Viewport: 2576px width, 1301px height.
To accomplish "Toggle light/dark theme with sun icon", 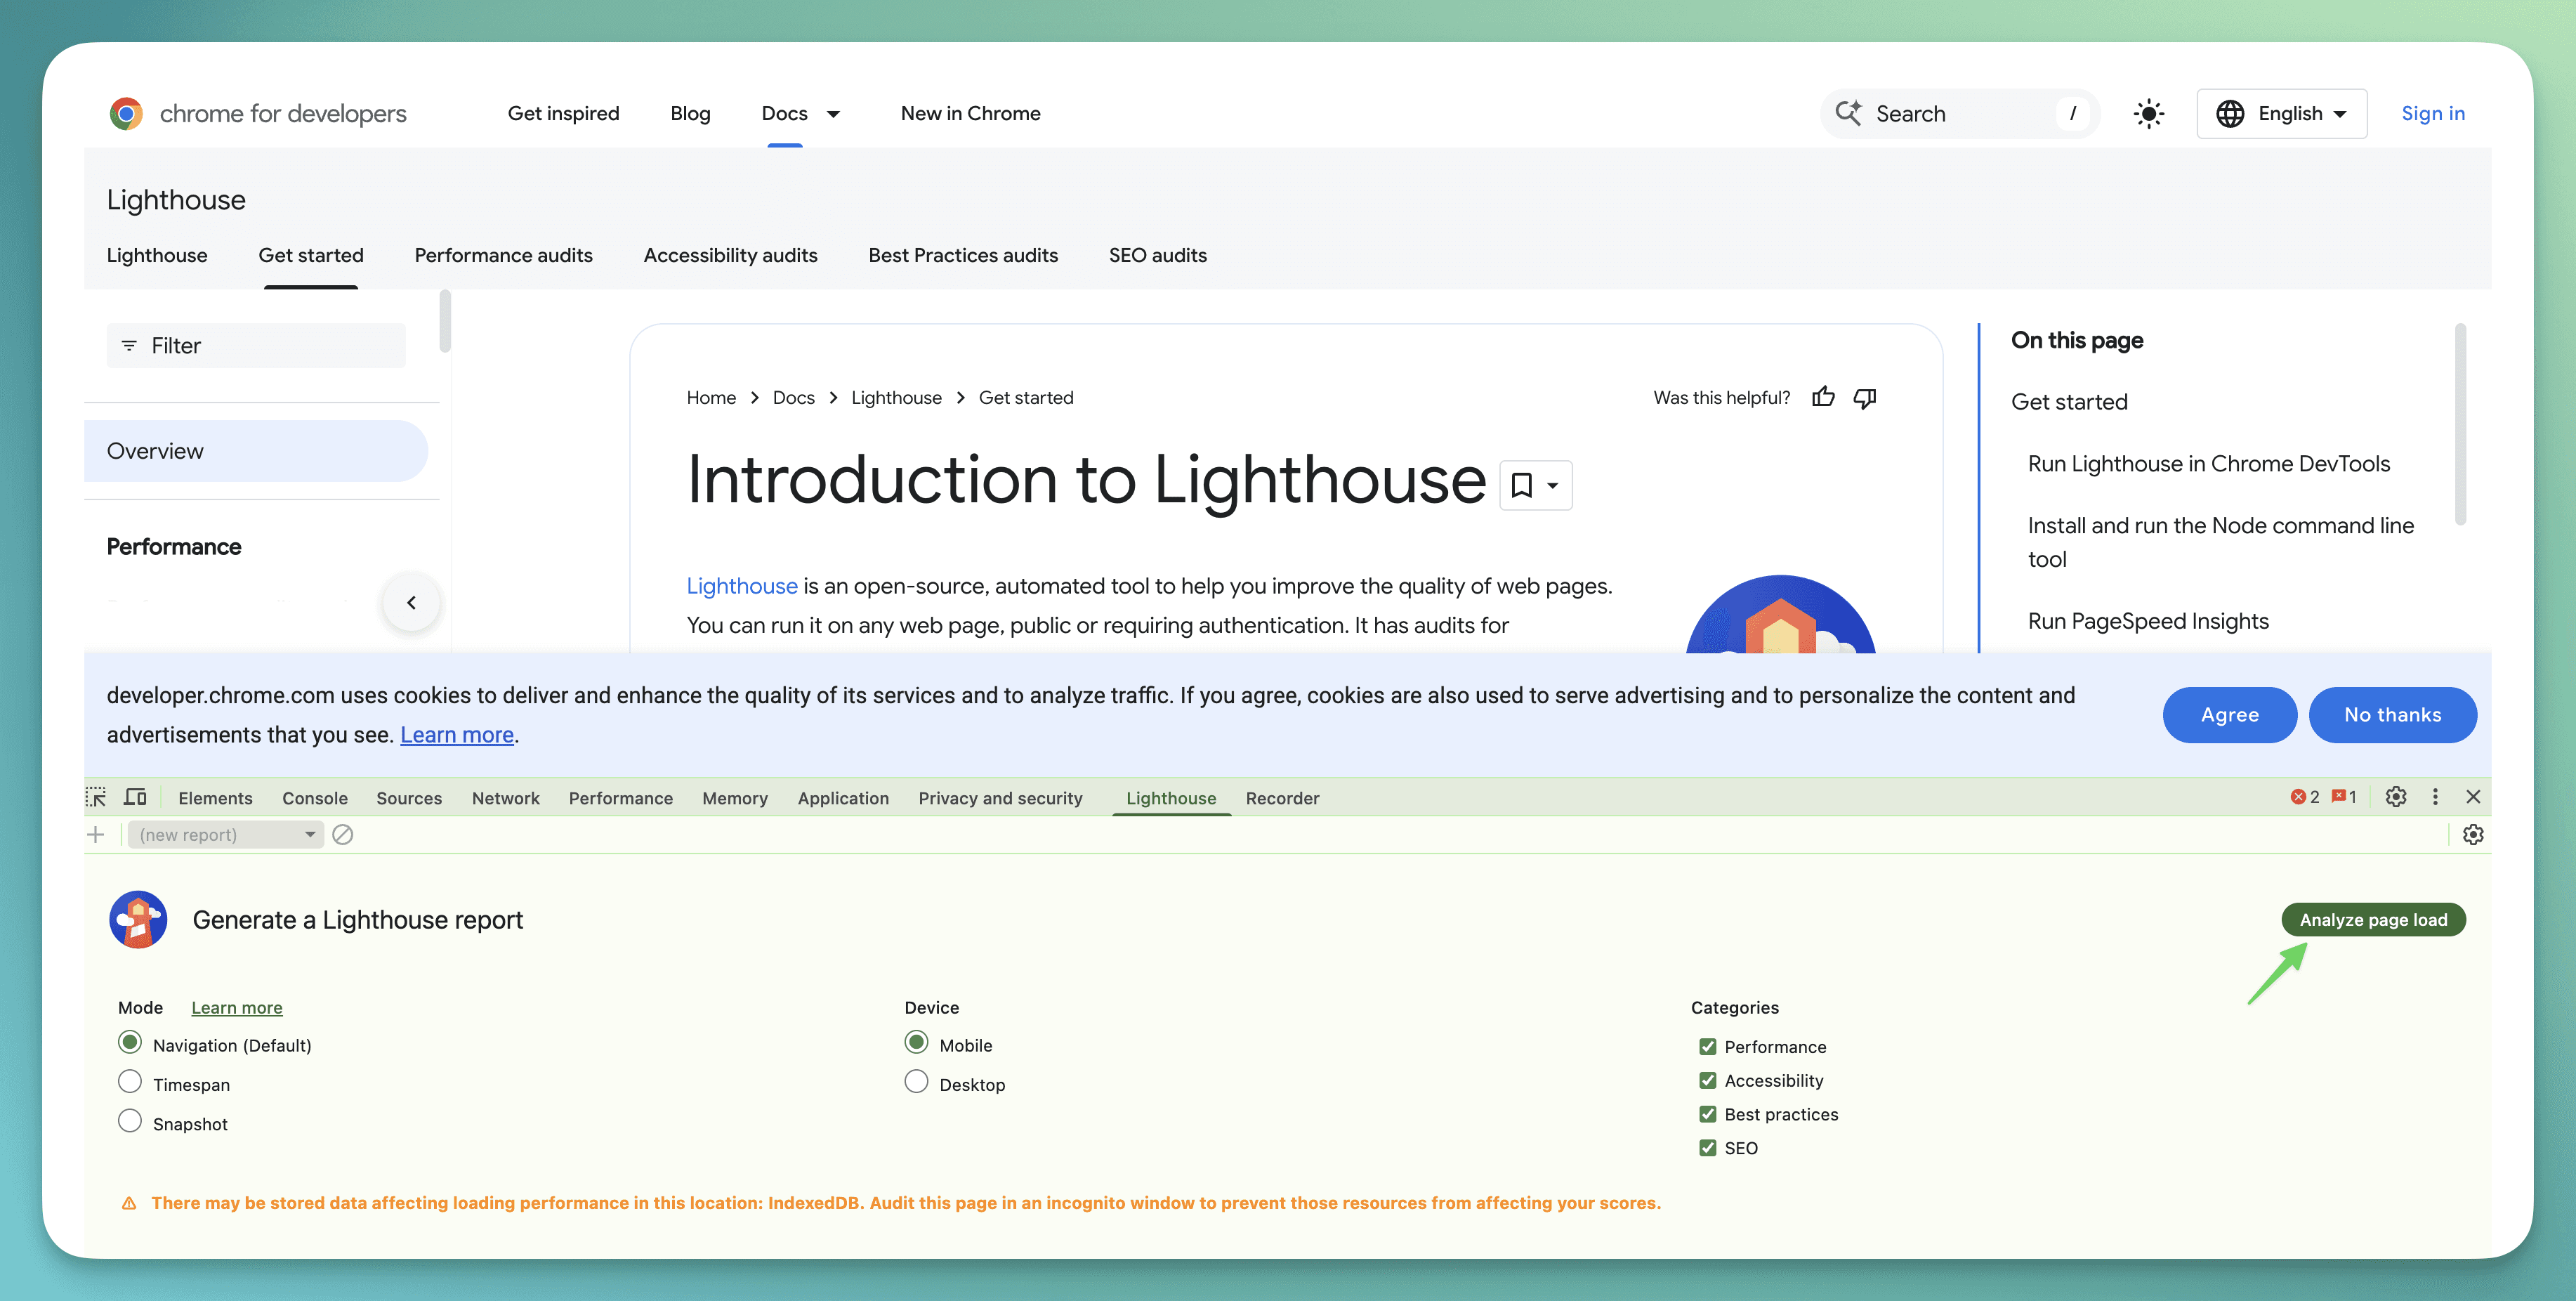I will [x=2149, y=113].
